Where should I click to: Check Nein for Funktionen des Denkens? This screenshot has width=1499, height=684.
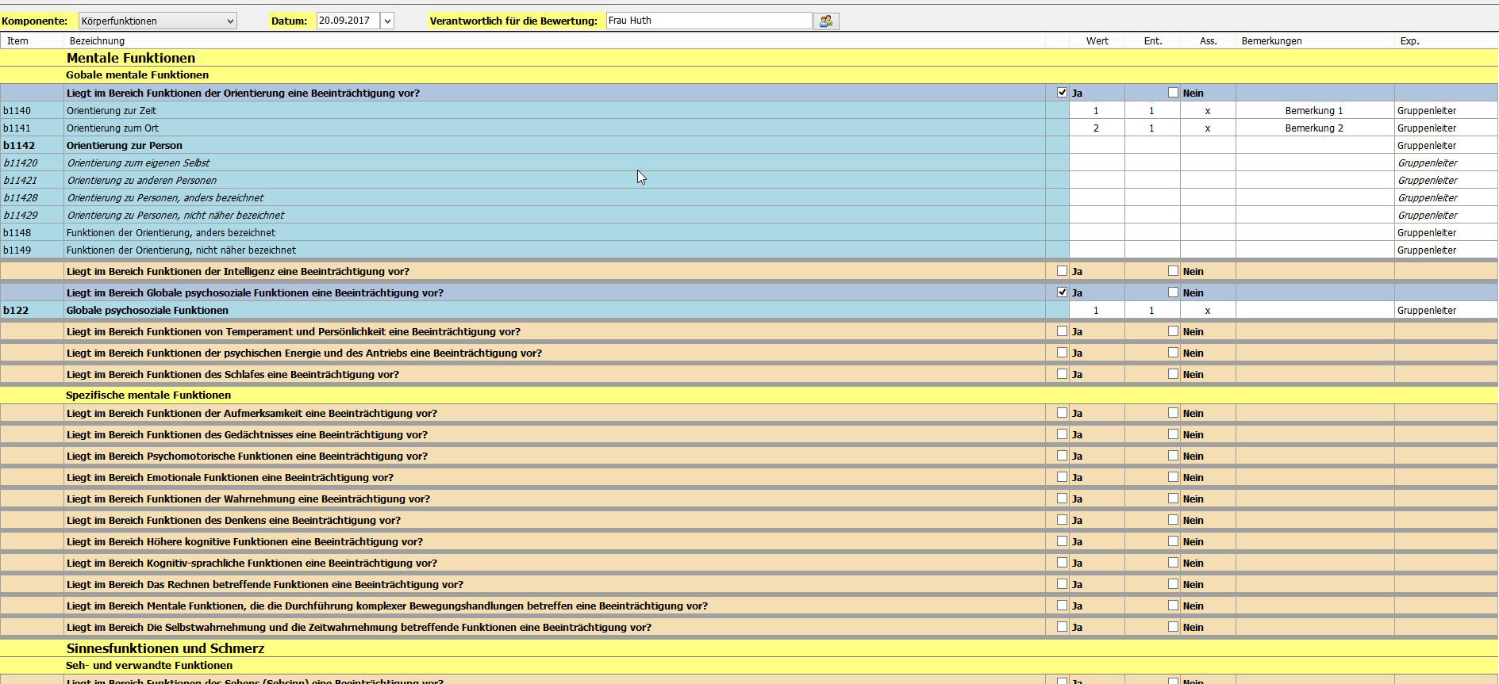point(1173,520)
